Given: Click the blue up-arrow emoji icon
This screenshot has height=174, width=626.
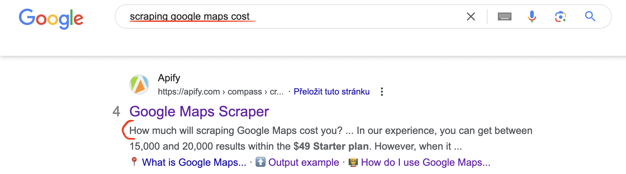Looking at the screenshot, I should pyautogui.click(x=261, y=162).
